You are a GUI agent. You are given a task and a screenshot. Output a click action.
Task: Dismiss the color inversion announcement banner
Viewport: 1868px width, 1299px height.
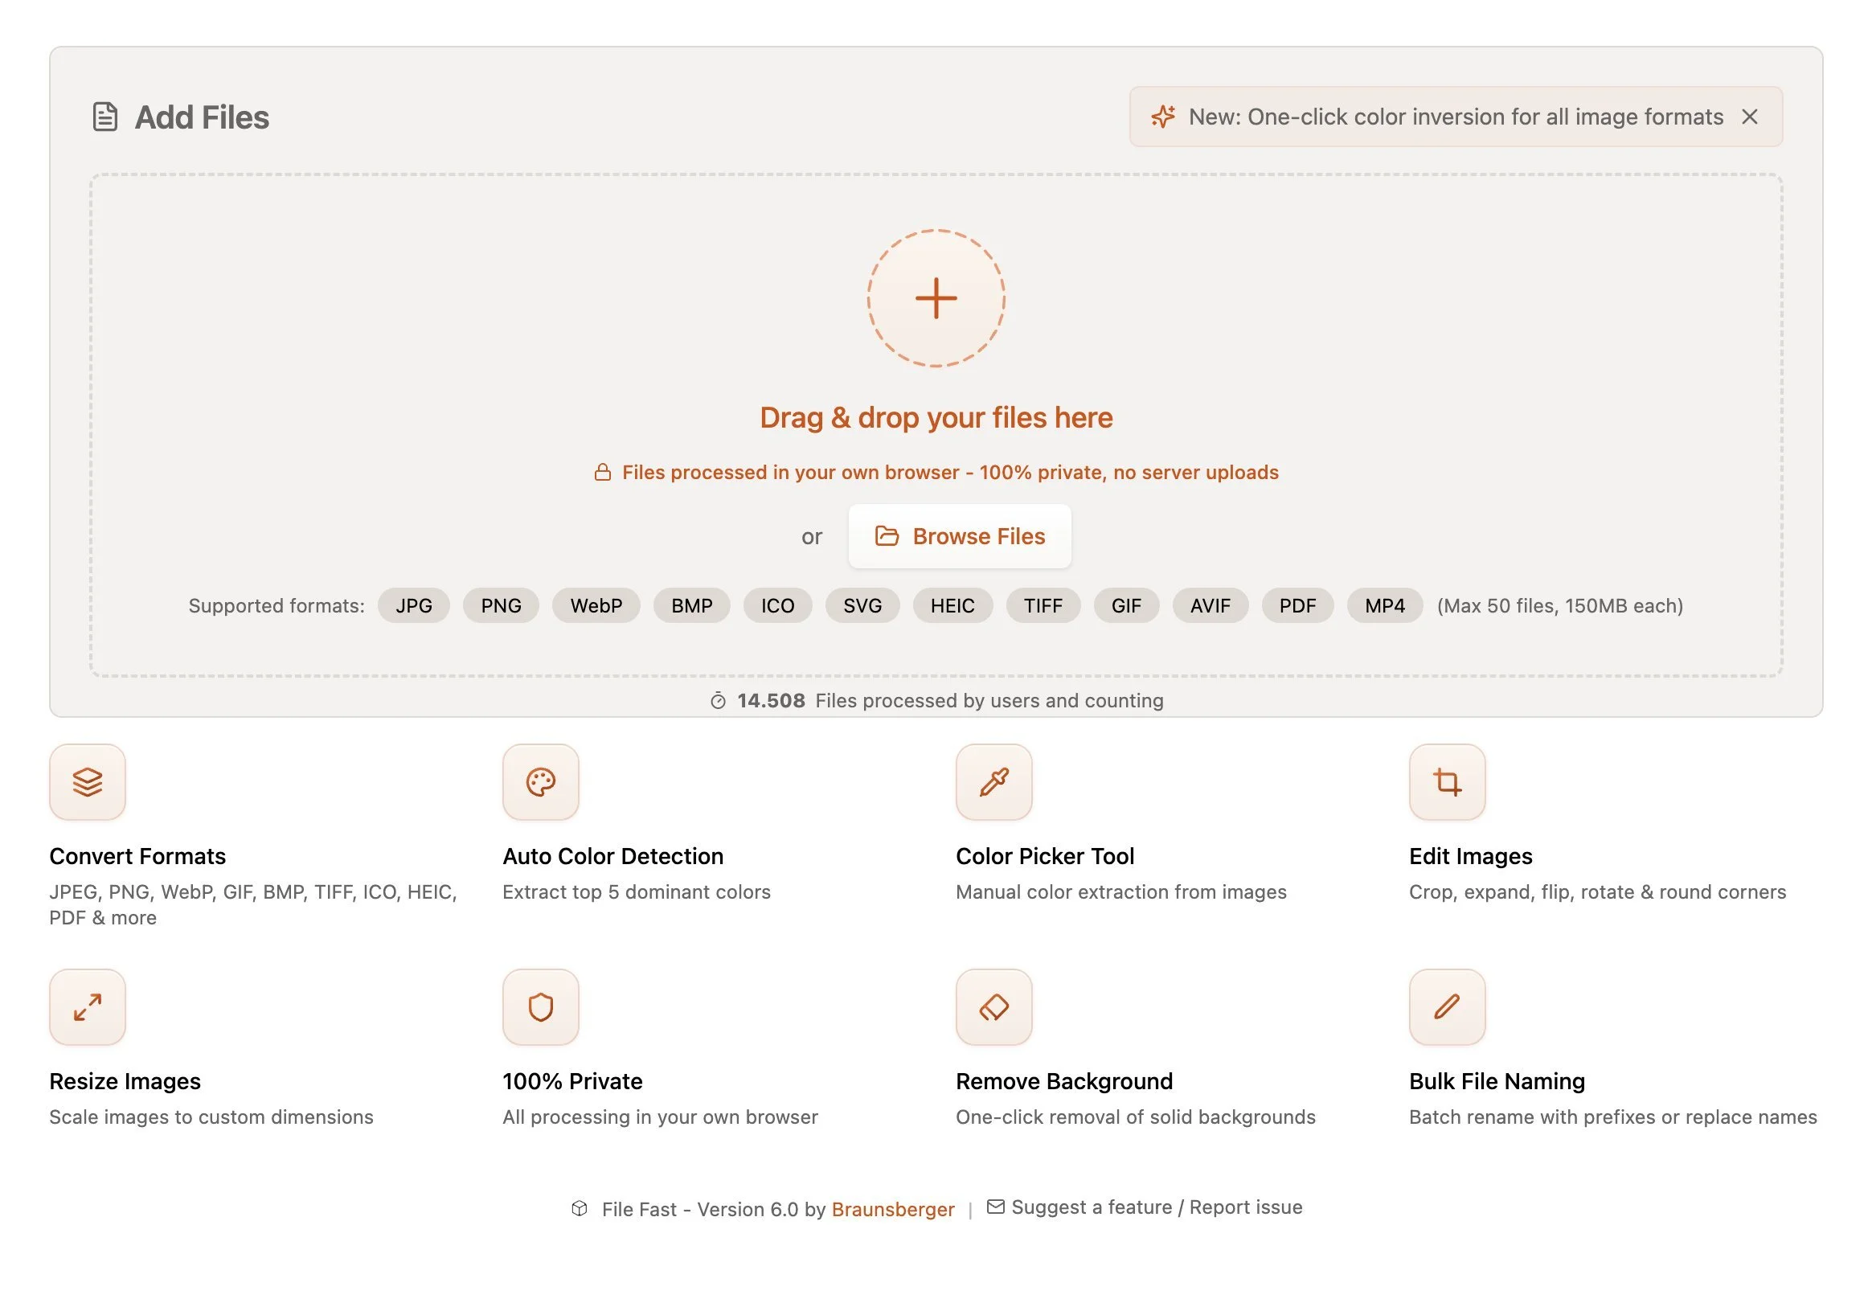click(1749, 117)
